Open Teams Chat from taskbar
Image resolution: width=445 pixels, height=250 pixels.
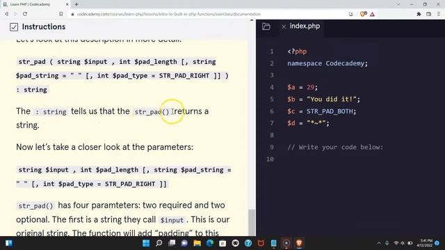pyautogui.click(x=184, y=243)
